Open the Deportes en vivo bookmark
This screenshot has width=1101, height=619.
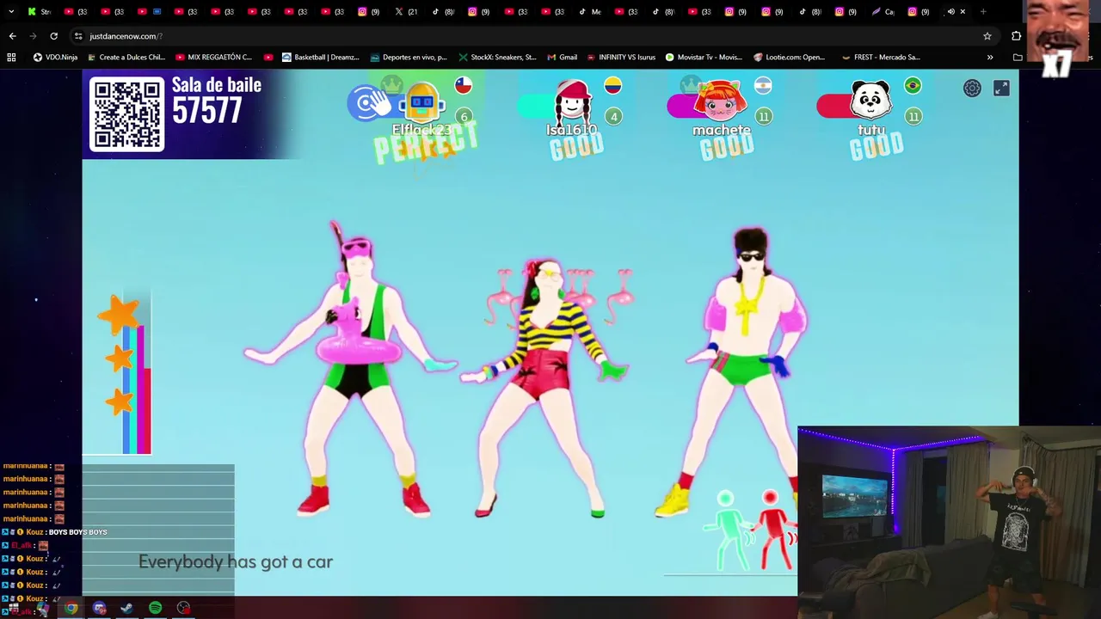(409, 58)
